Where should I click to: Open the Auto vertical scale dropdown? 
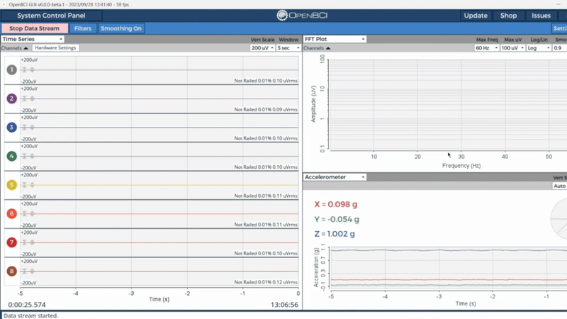pyautogui.click(x=559, y=186)
